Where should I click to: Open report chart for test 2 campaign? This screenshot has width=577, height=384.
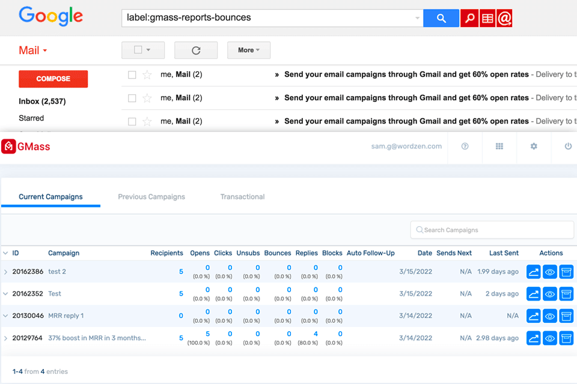(533, 272)
